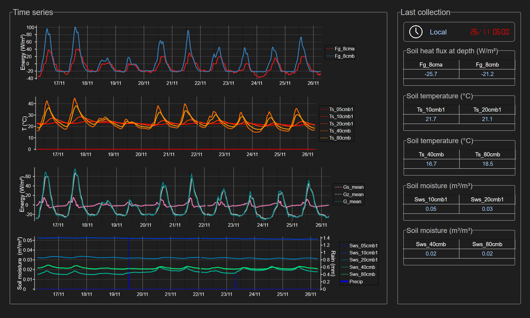Click the Local label in time panel

coord(438,32)
